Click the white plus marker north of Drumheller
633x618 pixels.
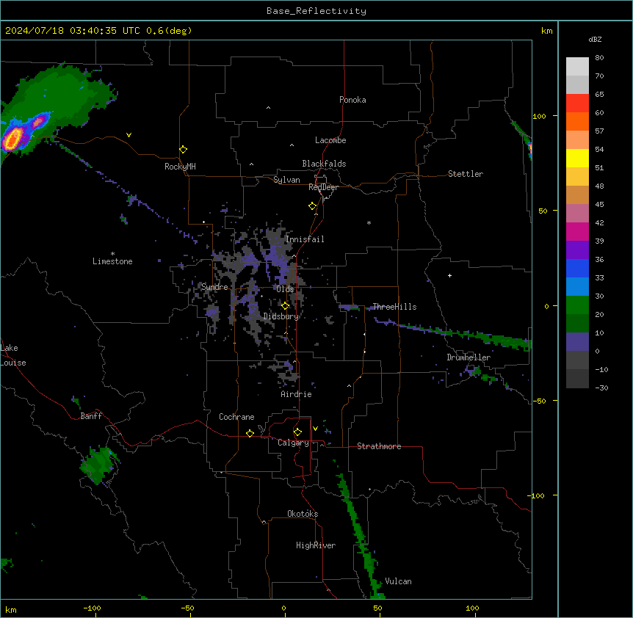449,275
